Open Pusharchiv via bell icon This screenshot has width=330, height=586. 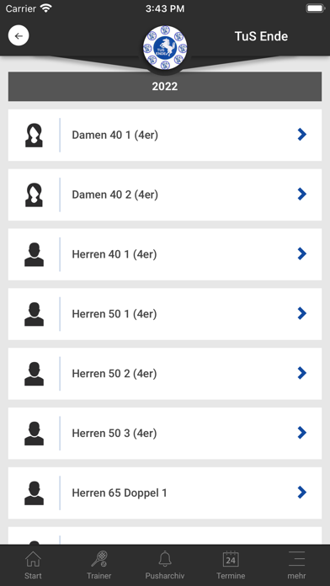point(165,565)
